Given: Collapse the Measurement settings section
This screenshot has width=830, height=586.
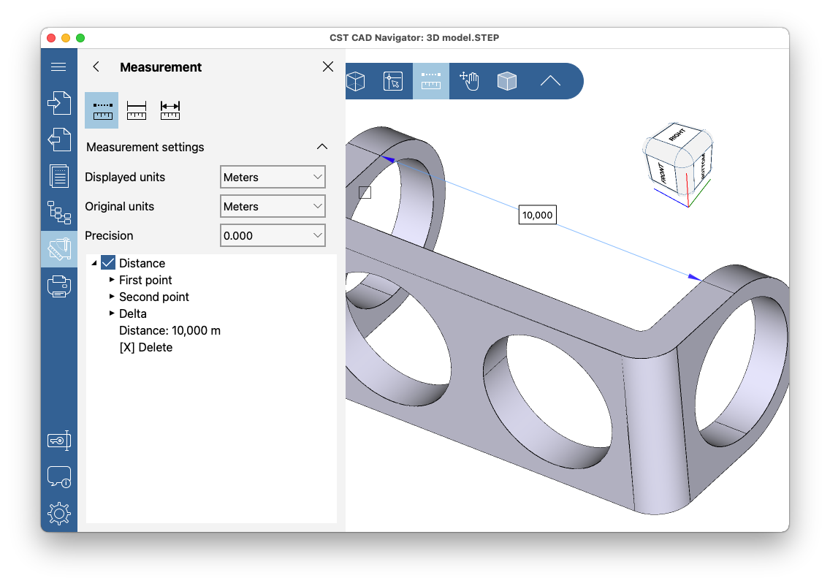Looking at the screenshot, I should click(x=322, y=146).
